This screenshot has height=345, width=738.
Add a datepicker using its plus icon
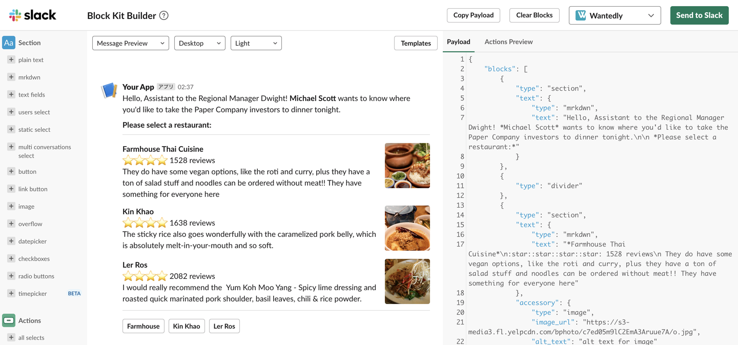11,241
